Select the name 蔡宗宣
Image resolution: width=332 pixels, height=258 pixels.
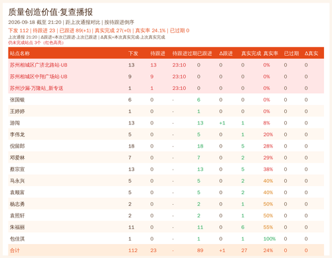[x=17, y=170]
